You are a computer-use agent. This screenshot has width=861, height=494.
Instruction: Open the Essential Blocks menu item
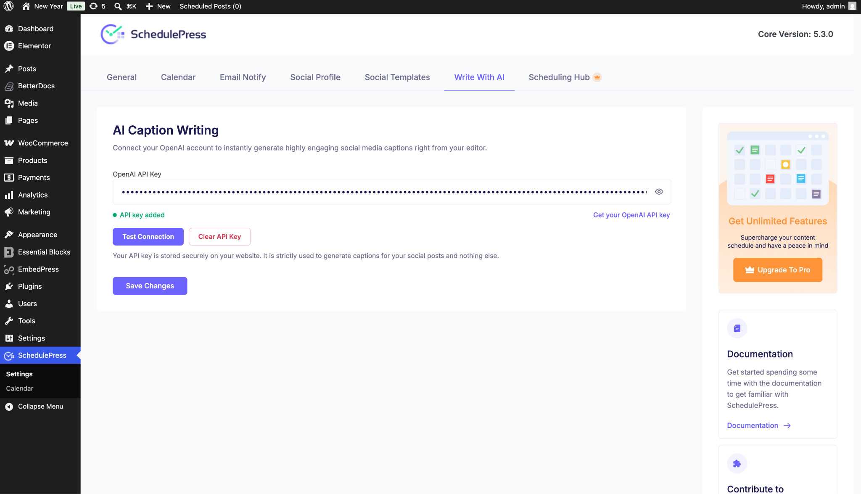40,252
